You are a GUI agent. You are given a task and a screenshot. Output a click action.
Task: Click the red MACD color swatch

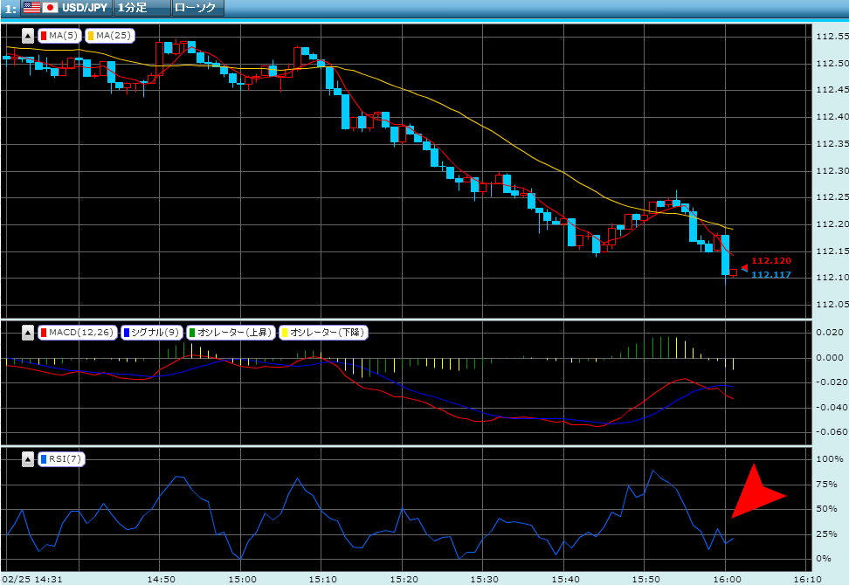44,333
